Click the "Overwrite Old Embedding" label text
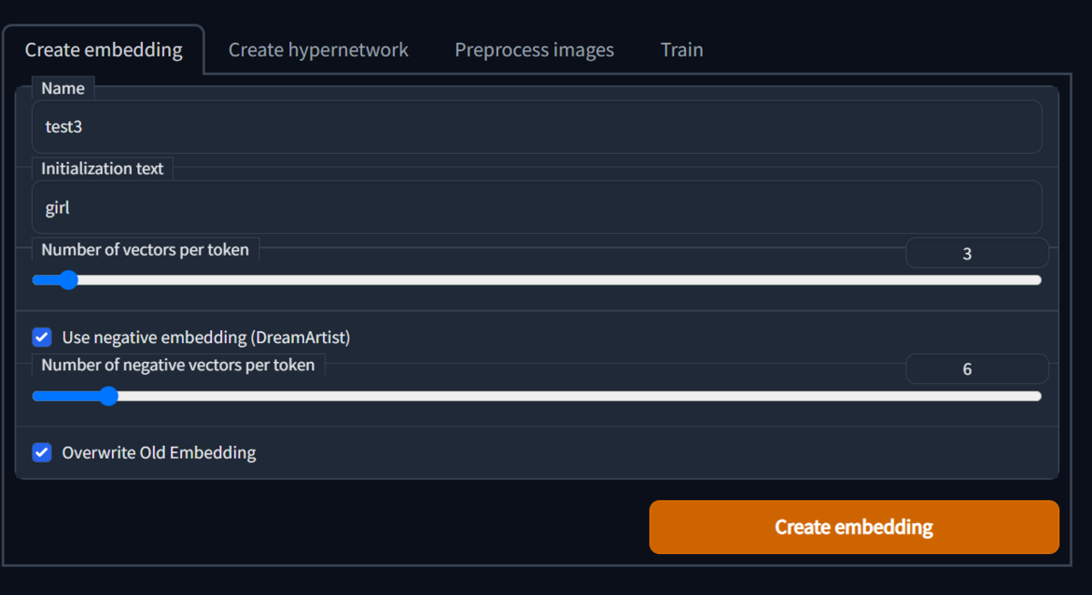The image size is (1092, 595). (159, 452)
